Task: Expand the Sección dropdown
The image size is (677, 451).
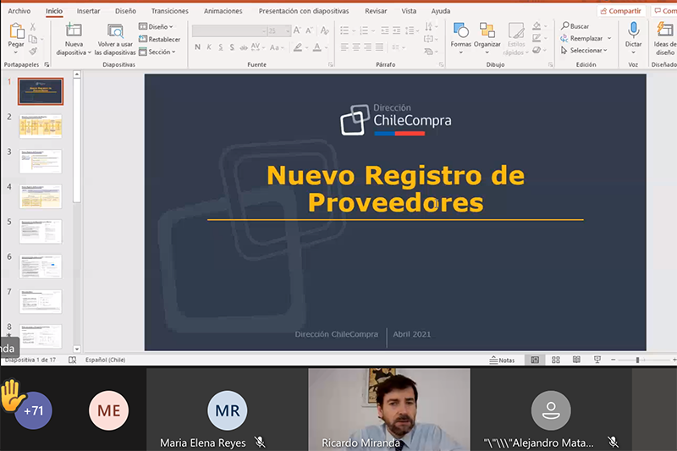Action: coord(157,52)
